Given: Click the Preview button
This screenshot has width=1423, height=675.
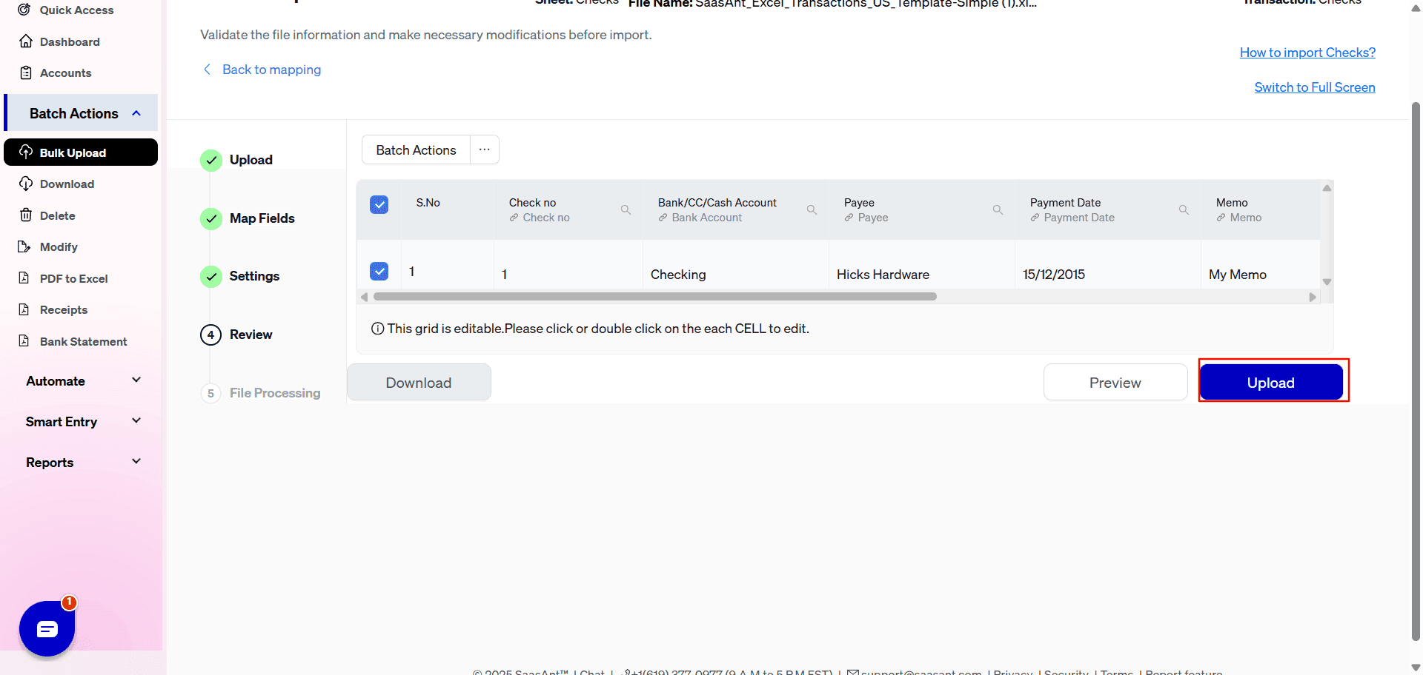Looking at the screenshot, I should (x=1115, y=382).
